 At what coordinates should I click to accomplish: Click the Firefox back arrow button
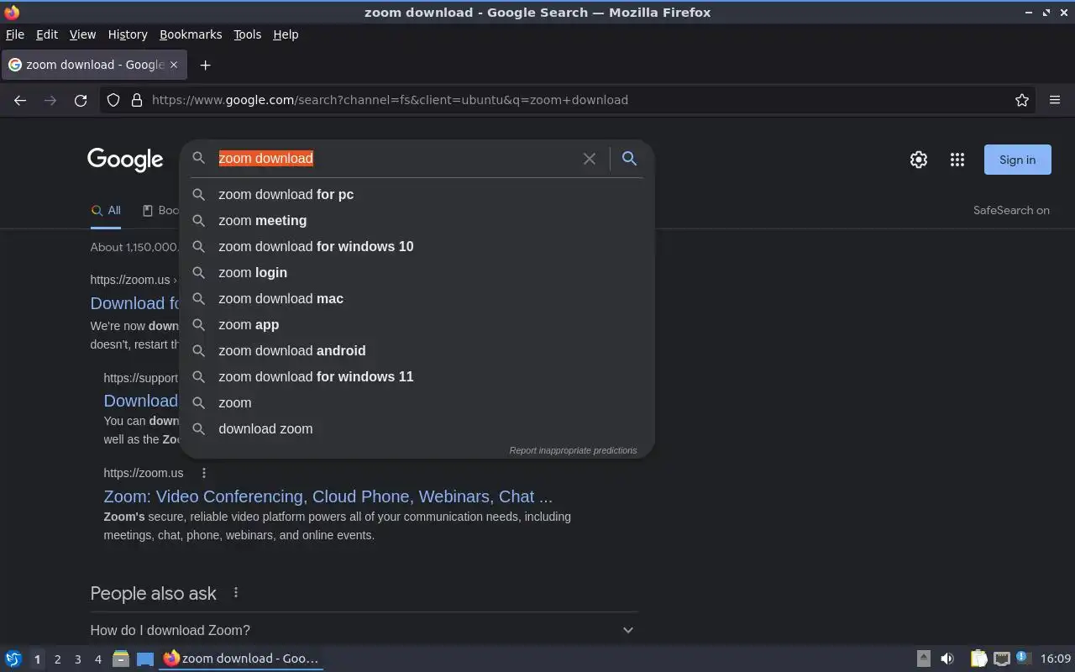click(20, 100)
